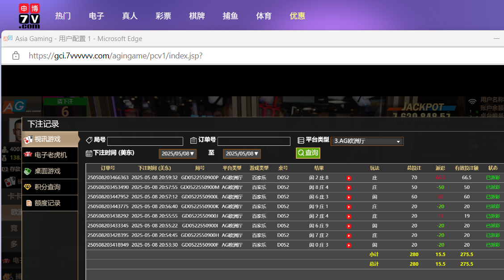Play replay for the 闲 6 庄 3 result
Image resolution: width=504 pixels, height=280 pixels.
pyautogui.click(x=349, y=197)
